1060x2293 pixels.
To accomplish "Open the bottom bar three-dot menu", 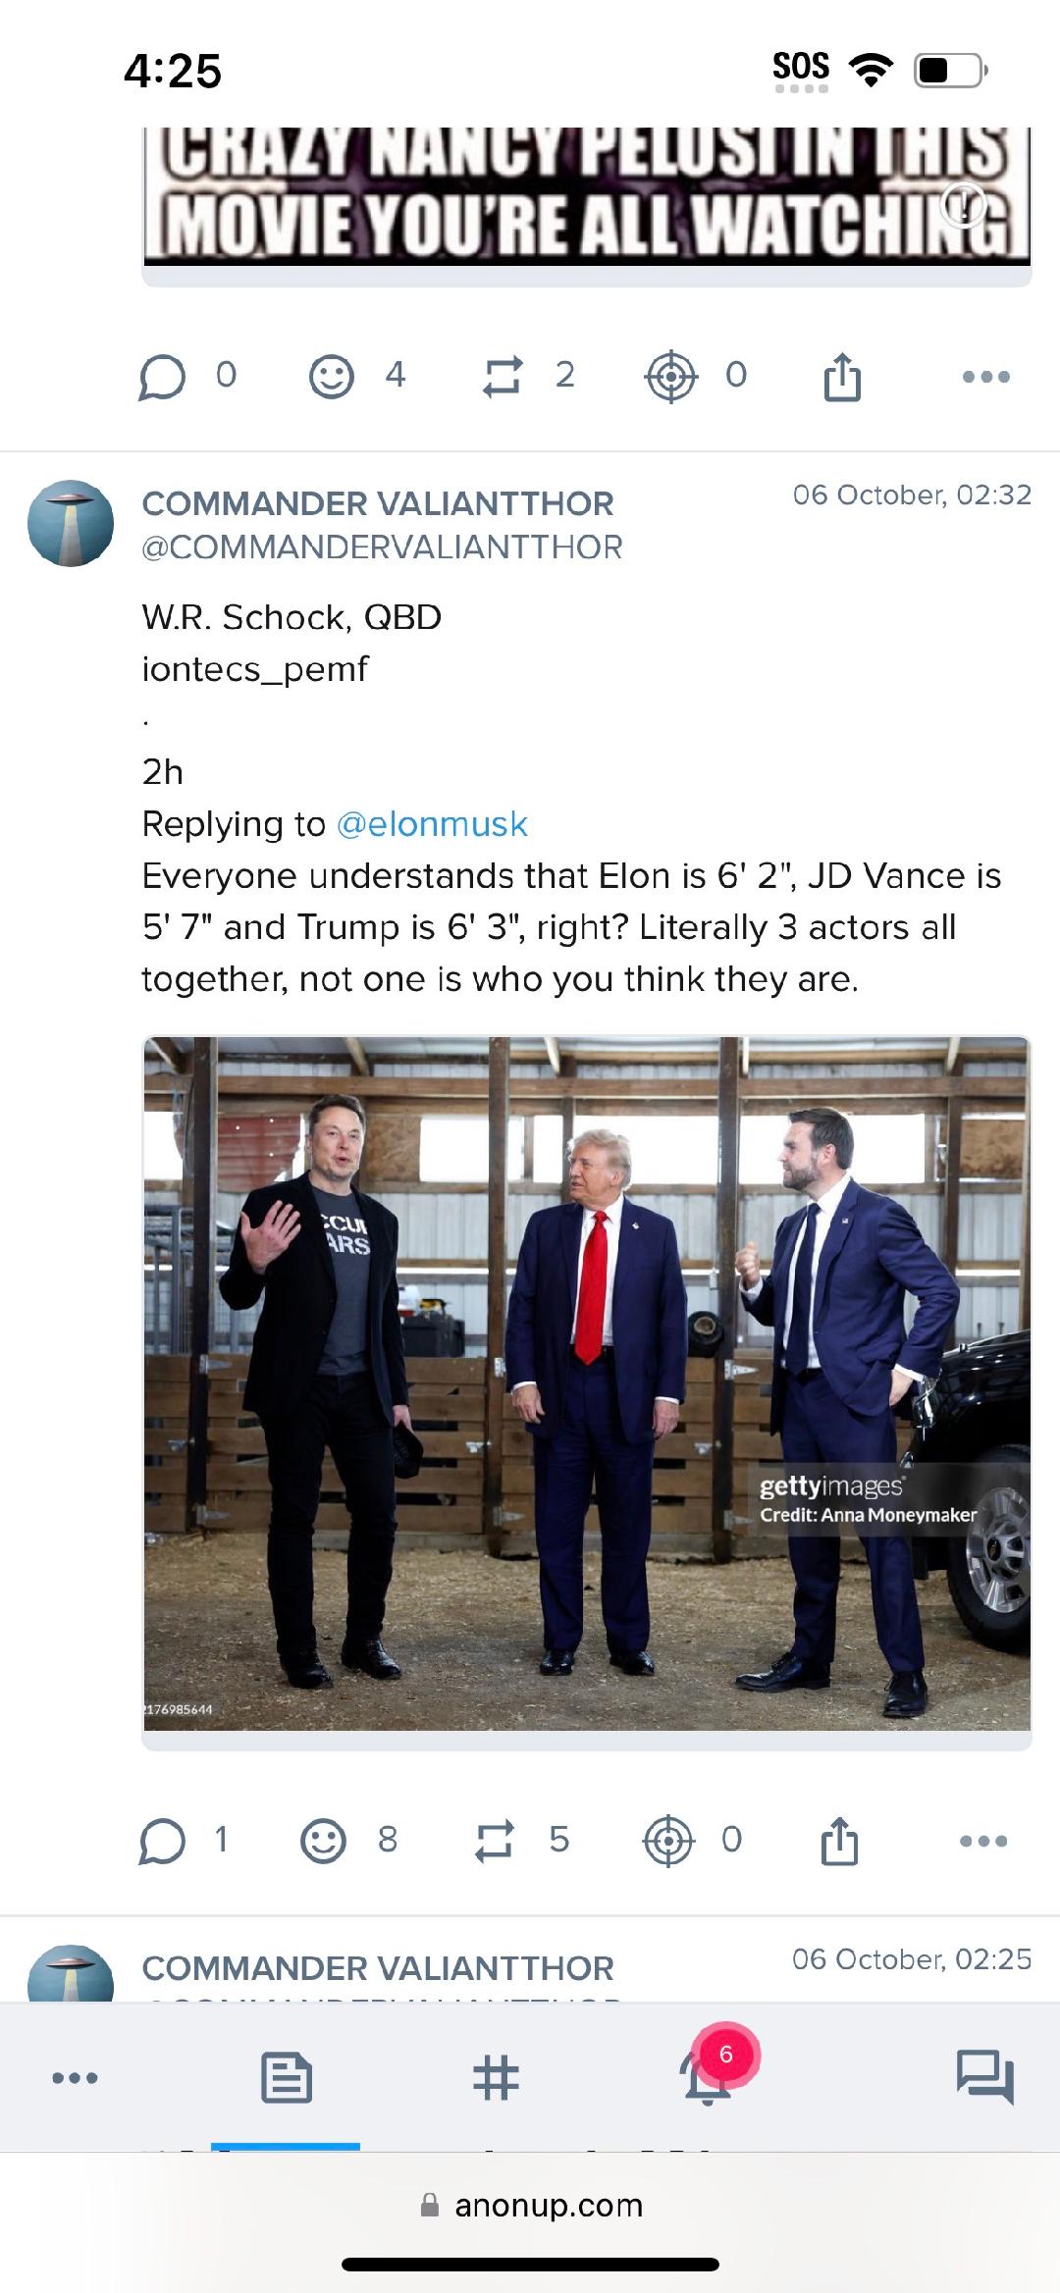I will pyautogui.click(x=76, y=2077).
